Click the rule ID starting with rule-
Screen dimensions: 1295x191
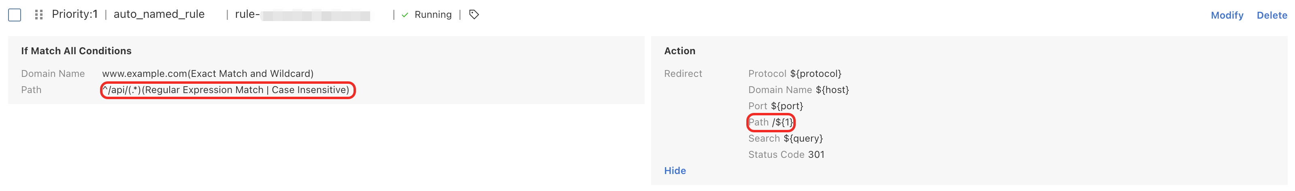tap(302, 15)
